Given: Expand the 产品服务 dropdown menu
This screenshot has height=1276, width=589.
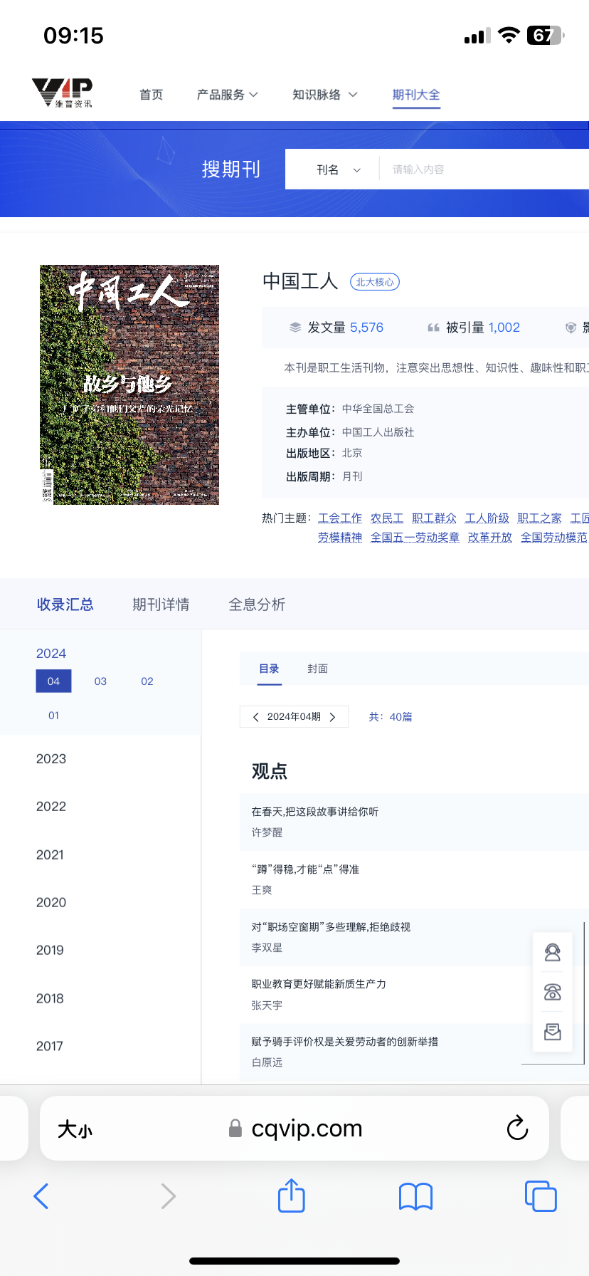Looking at the screenshot, I should click(x=227, y=95).
